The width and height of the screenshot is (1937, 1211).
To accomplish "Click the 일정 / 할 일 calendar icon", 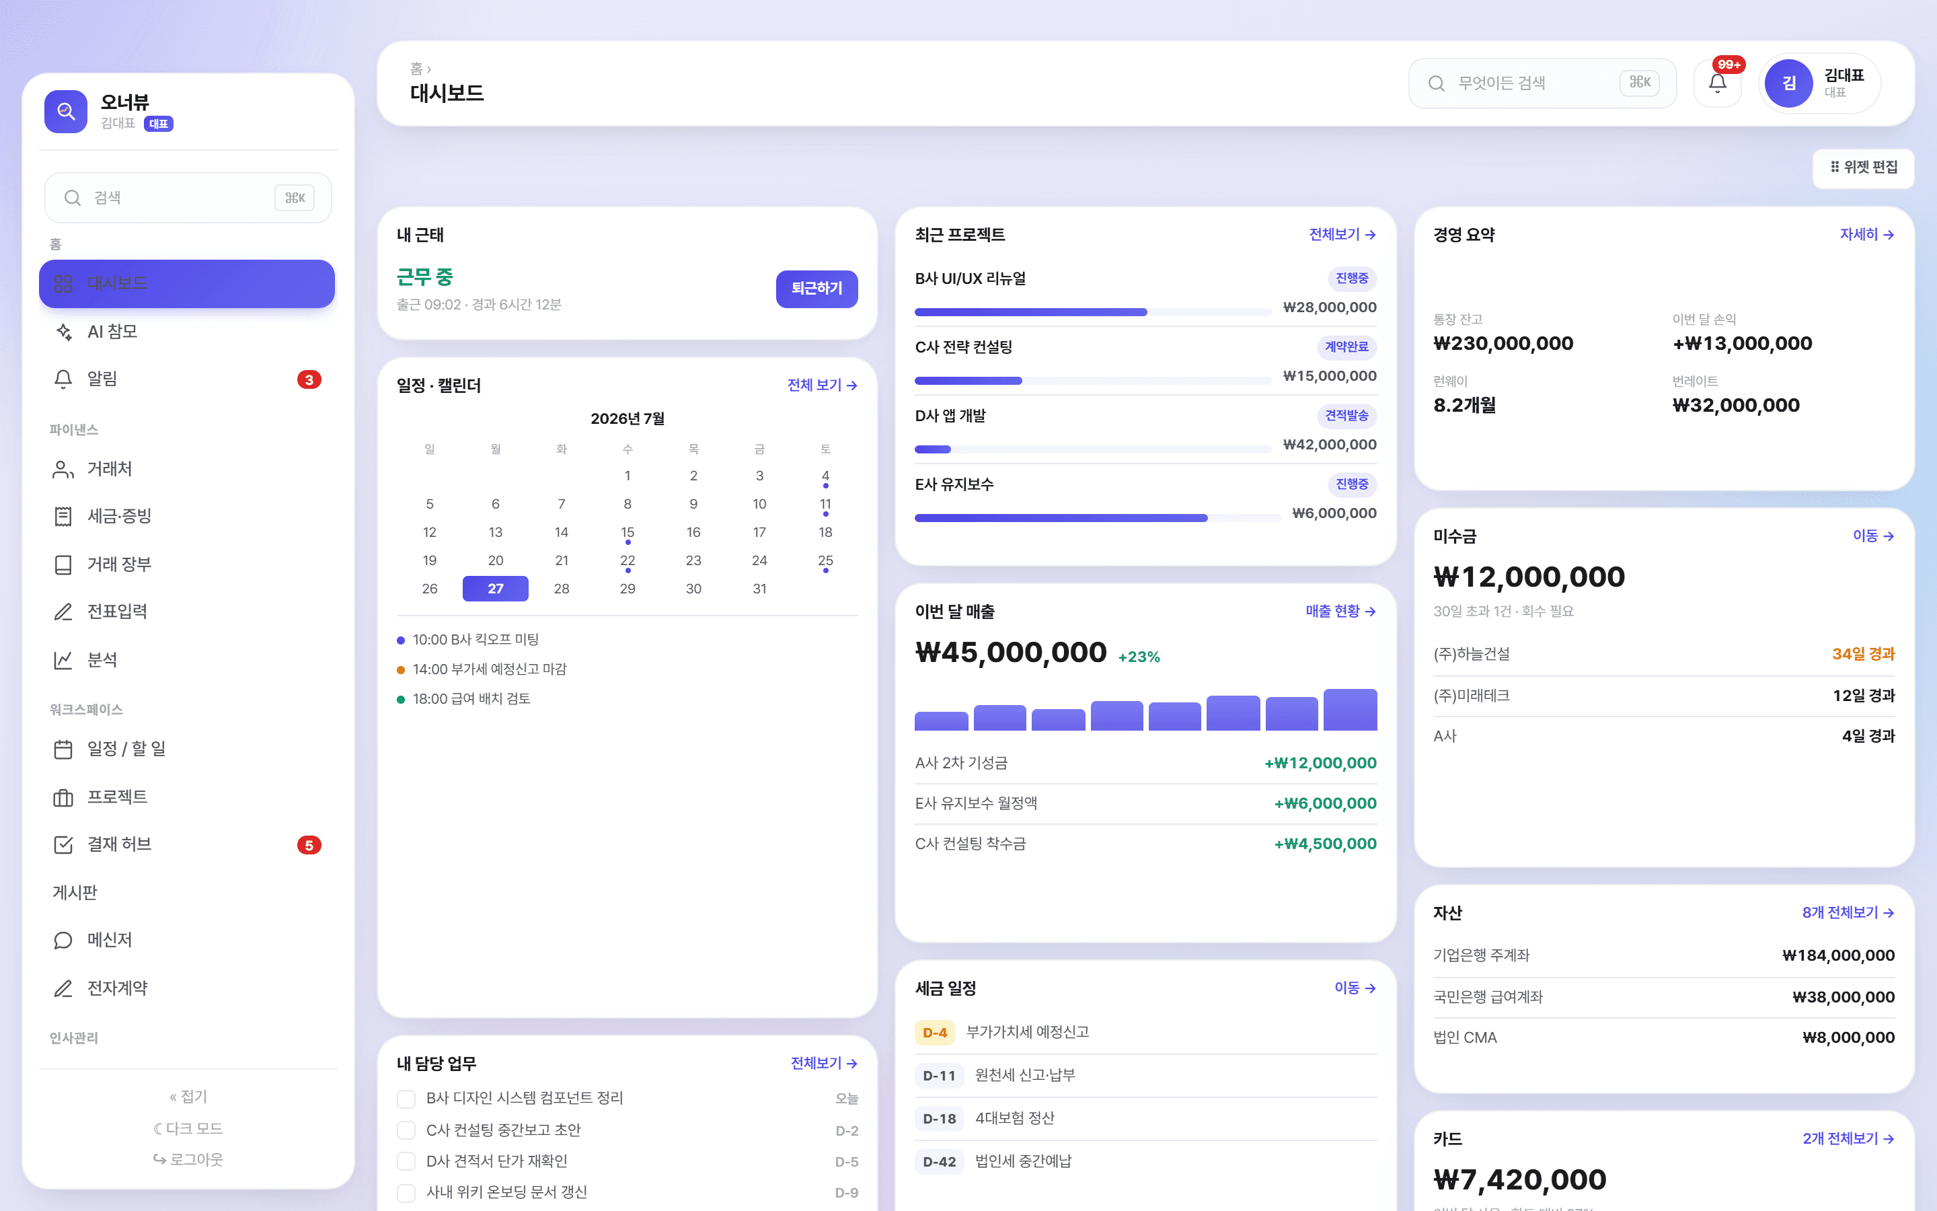I will pyautogui.click(x=63, y=749).
